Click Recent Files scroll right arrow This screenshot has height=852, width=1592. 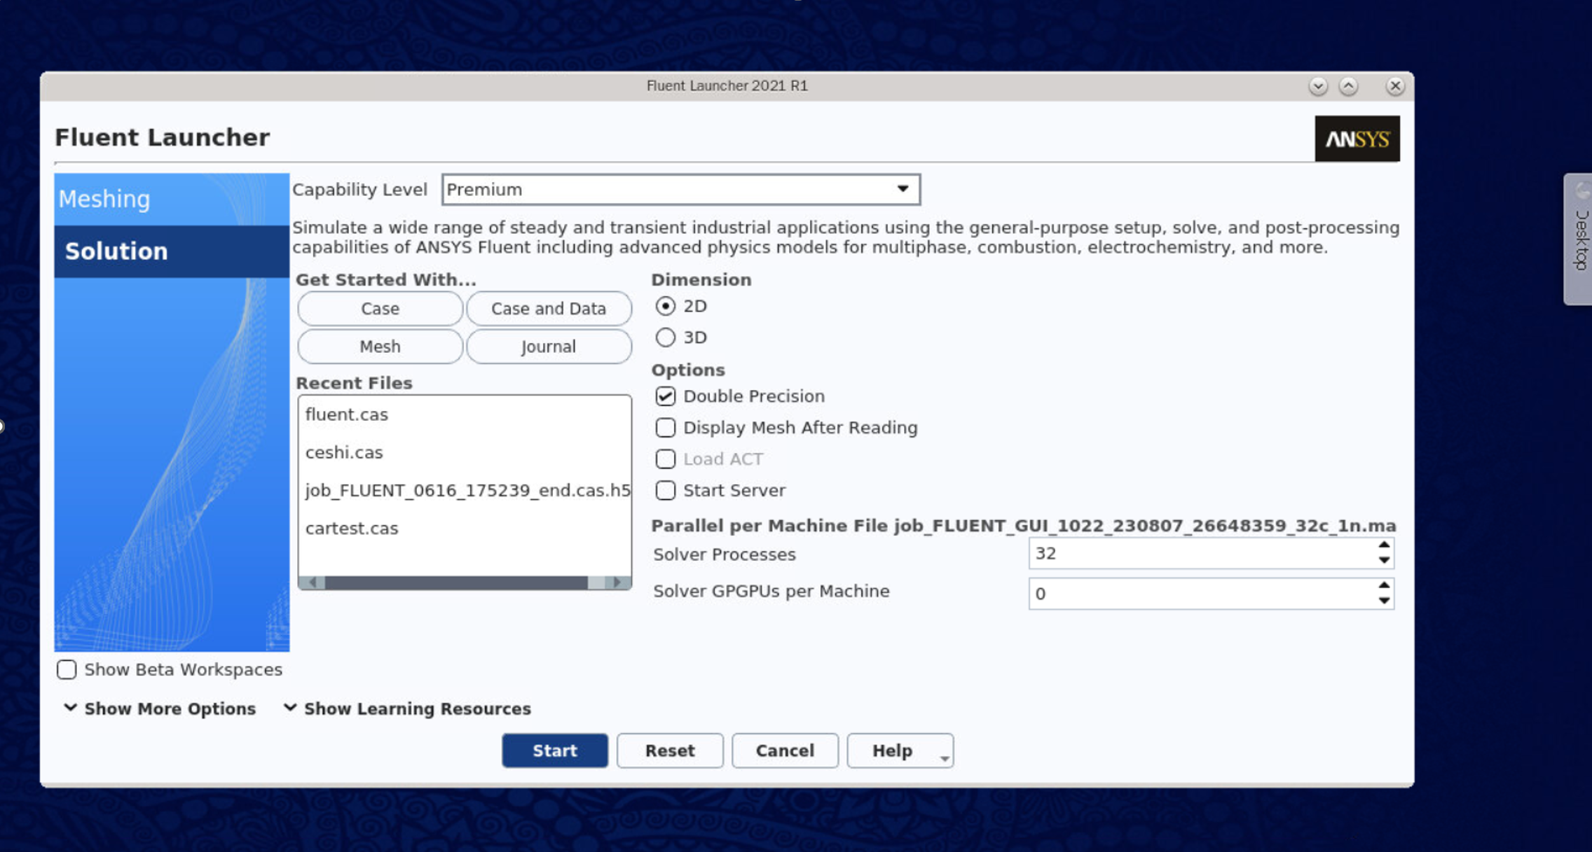617,582
